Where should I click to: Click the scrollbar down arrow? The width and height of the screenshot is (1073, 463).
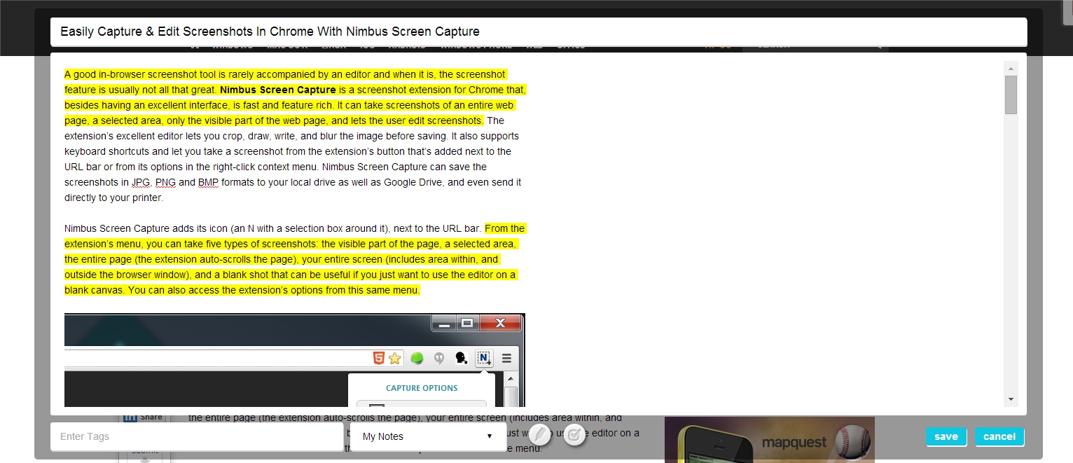[1011, 399]
